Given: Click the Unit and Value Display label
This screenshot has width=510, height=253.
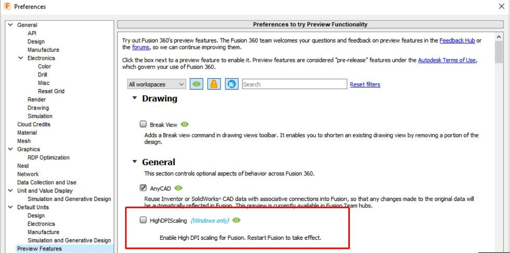Looking at the screenshot, I should (45, 190).
